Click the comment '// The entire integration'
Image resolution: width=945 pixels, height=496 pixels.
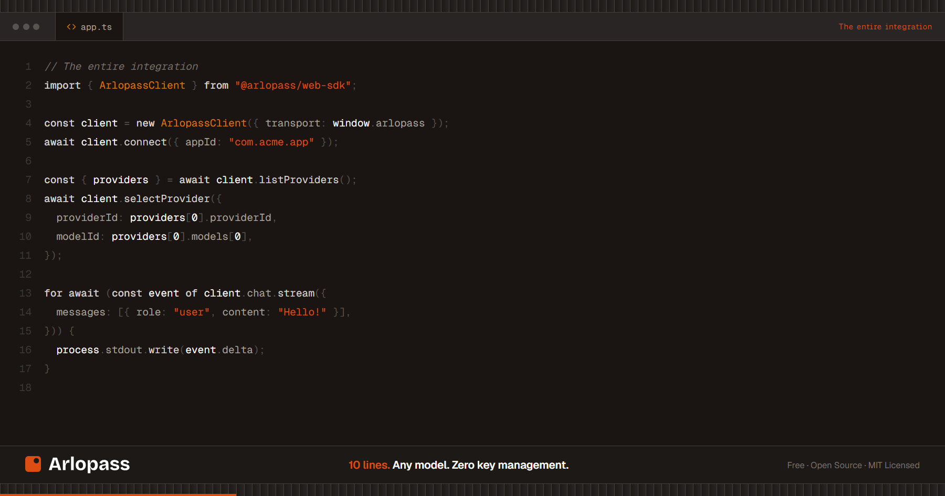[121, 67]
